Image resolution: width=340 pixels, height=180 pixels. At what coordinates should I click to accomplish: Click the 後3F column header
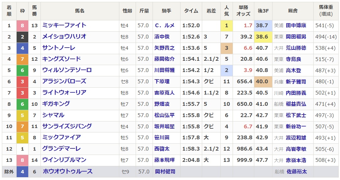263,11
